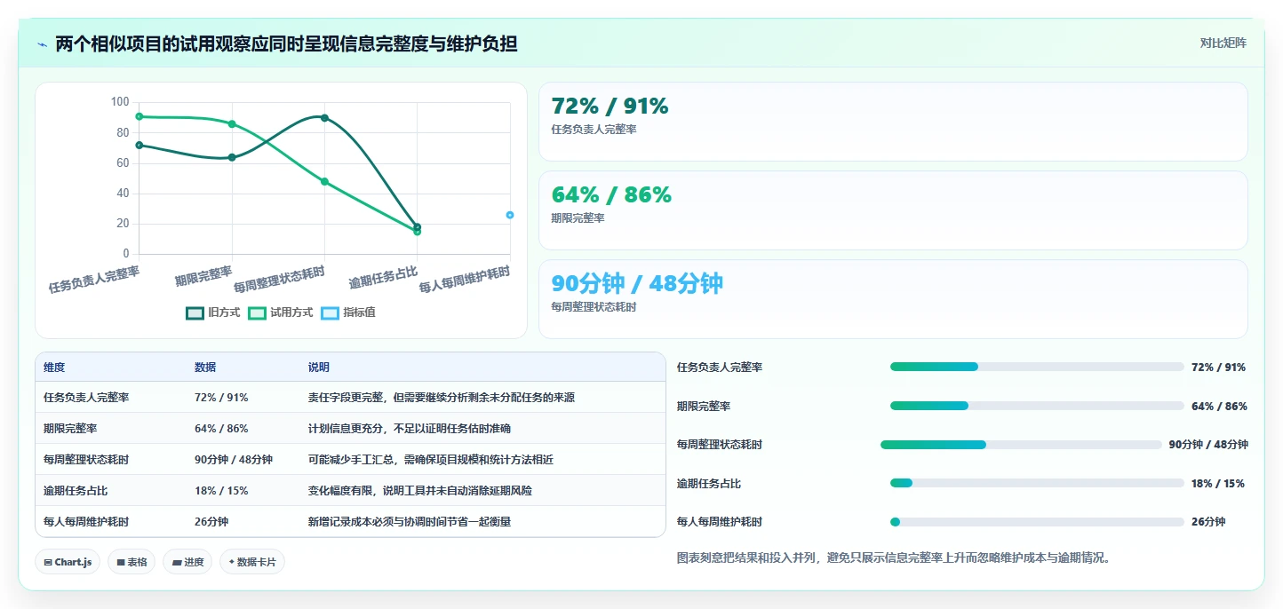Toggle the 指标值 legend swatch

pos(330,312)
